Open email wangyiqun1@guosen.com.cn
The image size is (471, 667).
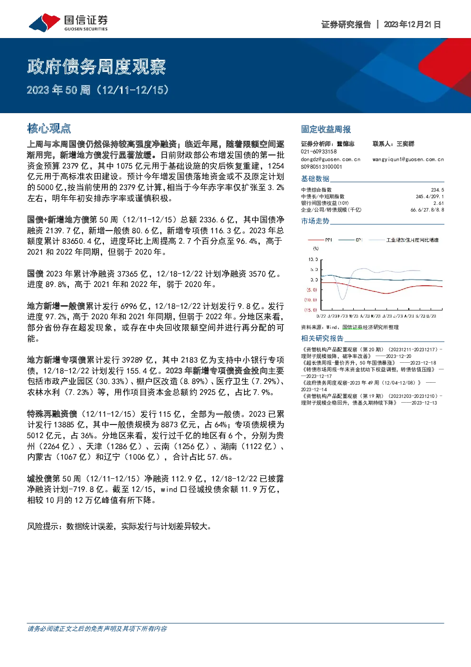coord(408,159)
